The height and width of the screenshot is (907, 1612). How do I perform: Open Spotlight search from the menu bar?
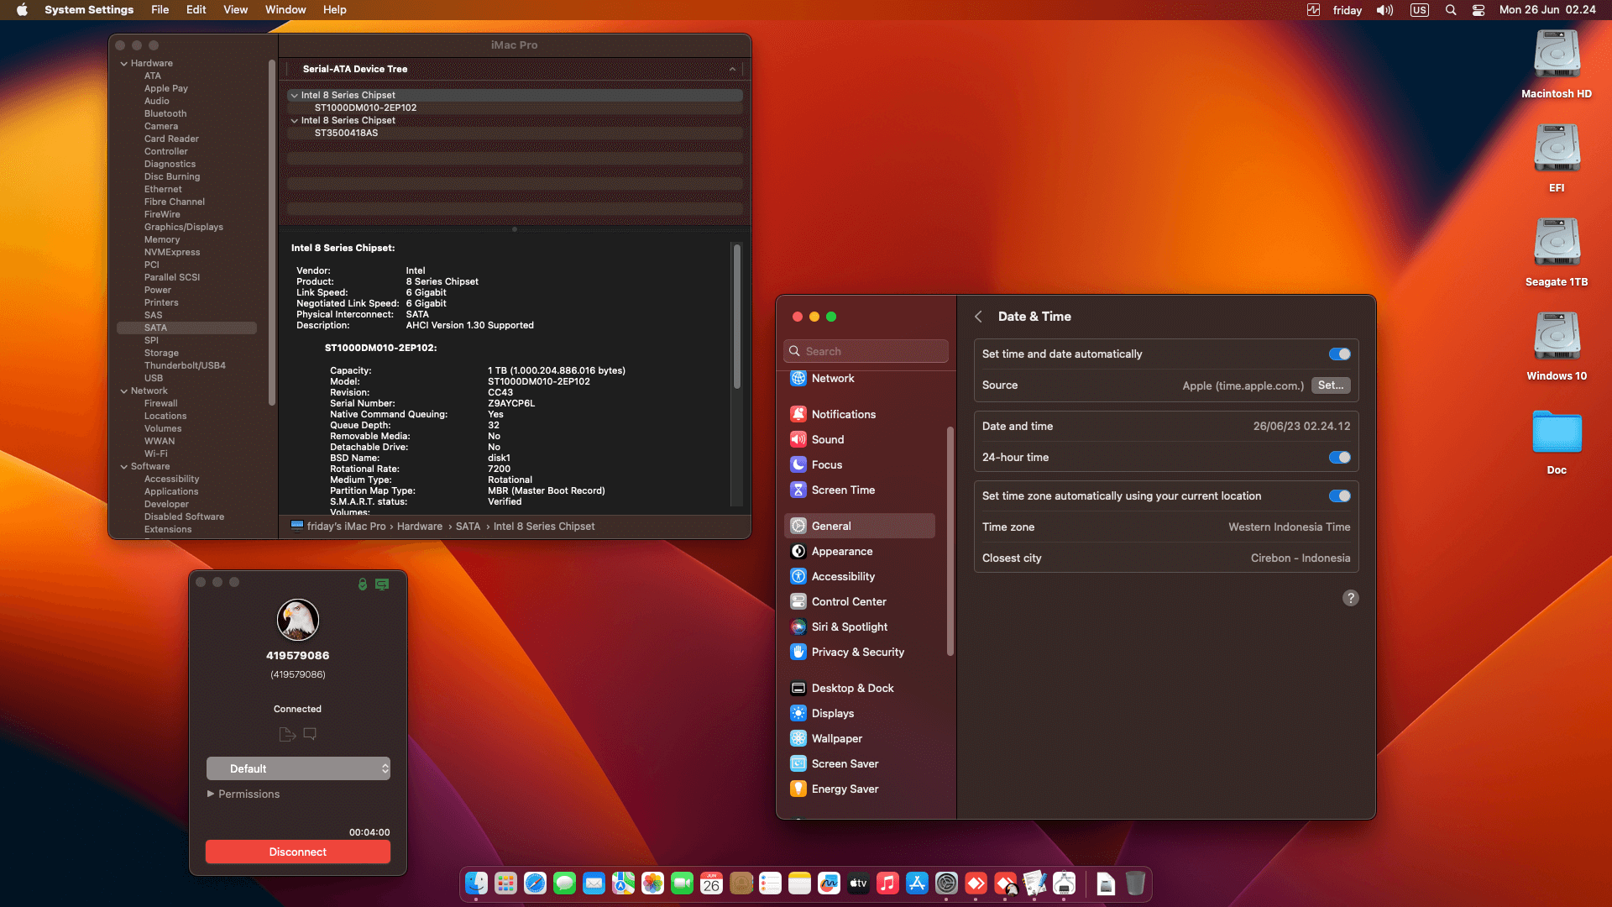click(1449, 10)
